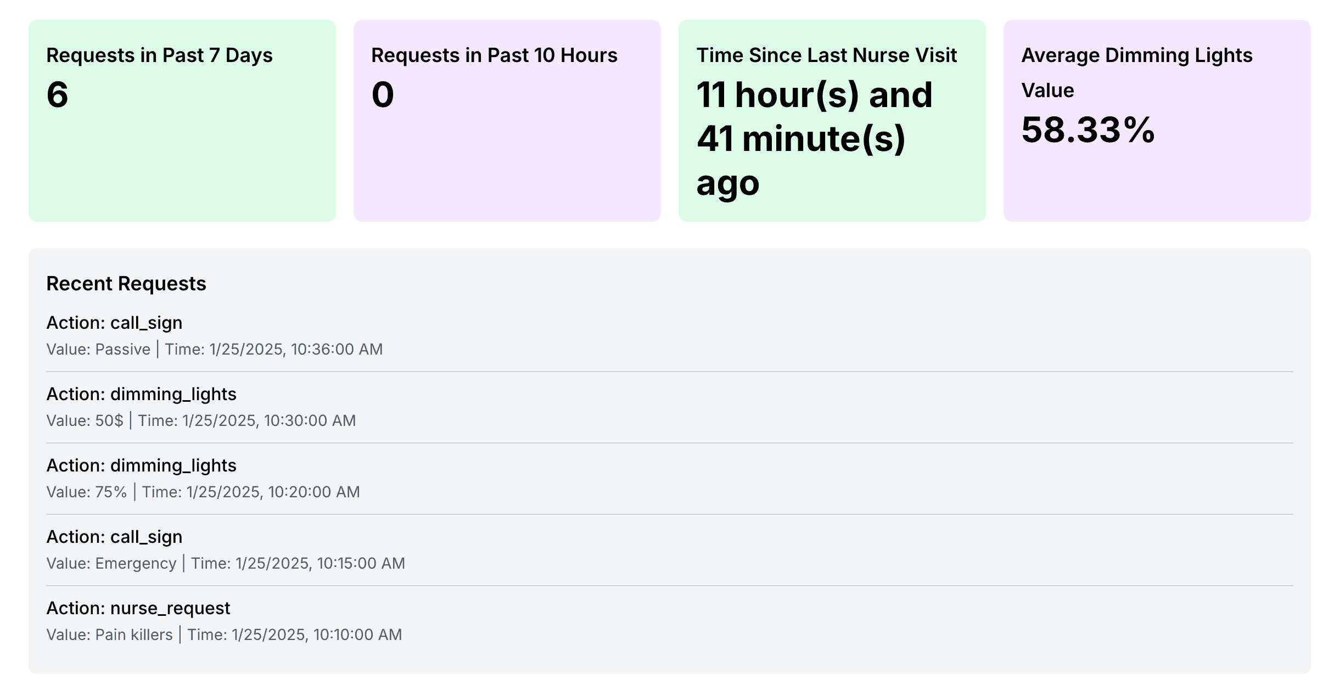
Task: Click the "Requests in Past 10 Hours" title
Action: point(494,55)
